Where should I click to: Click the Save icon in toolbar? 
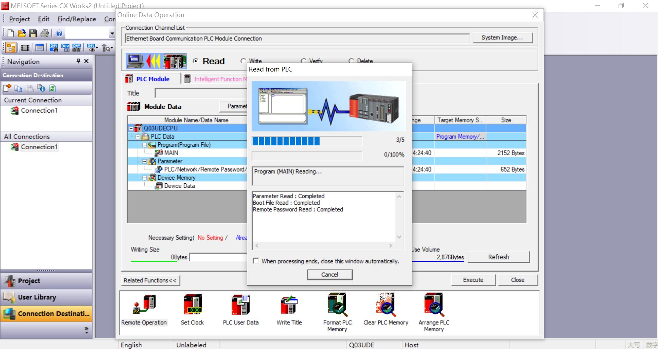point(33,33)
